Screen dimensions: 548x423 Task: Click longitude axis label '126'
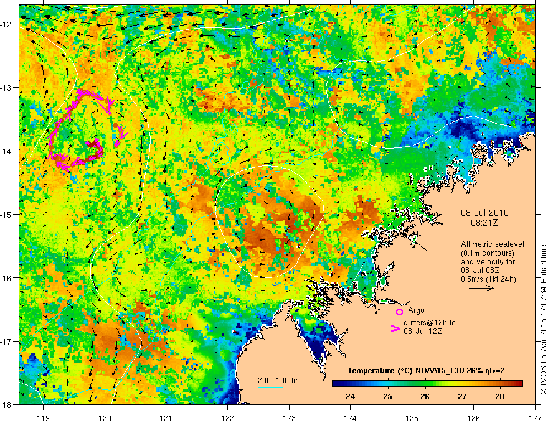tap(473, 418)
